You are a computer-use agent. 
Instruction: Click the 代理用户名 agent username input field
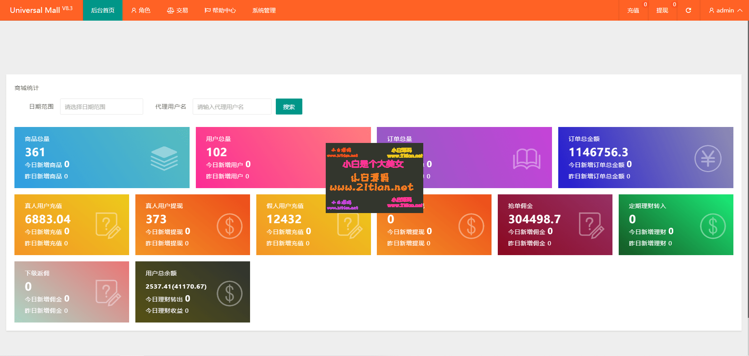(232, 106)
